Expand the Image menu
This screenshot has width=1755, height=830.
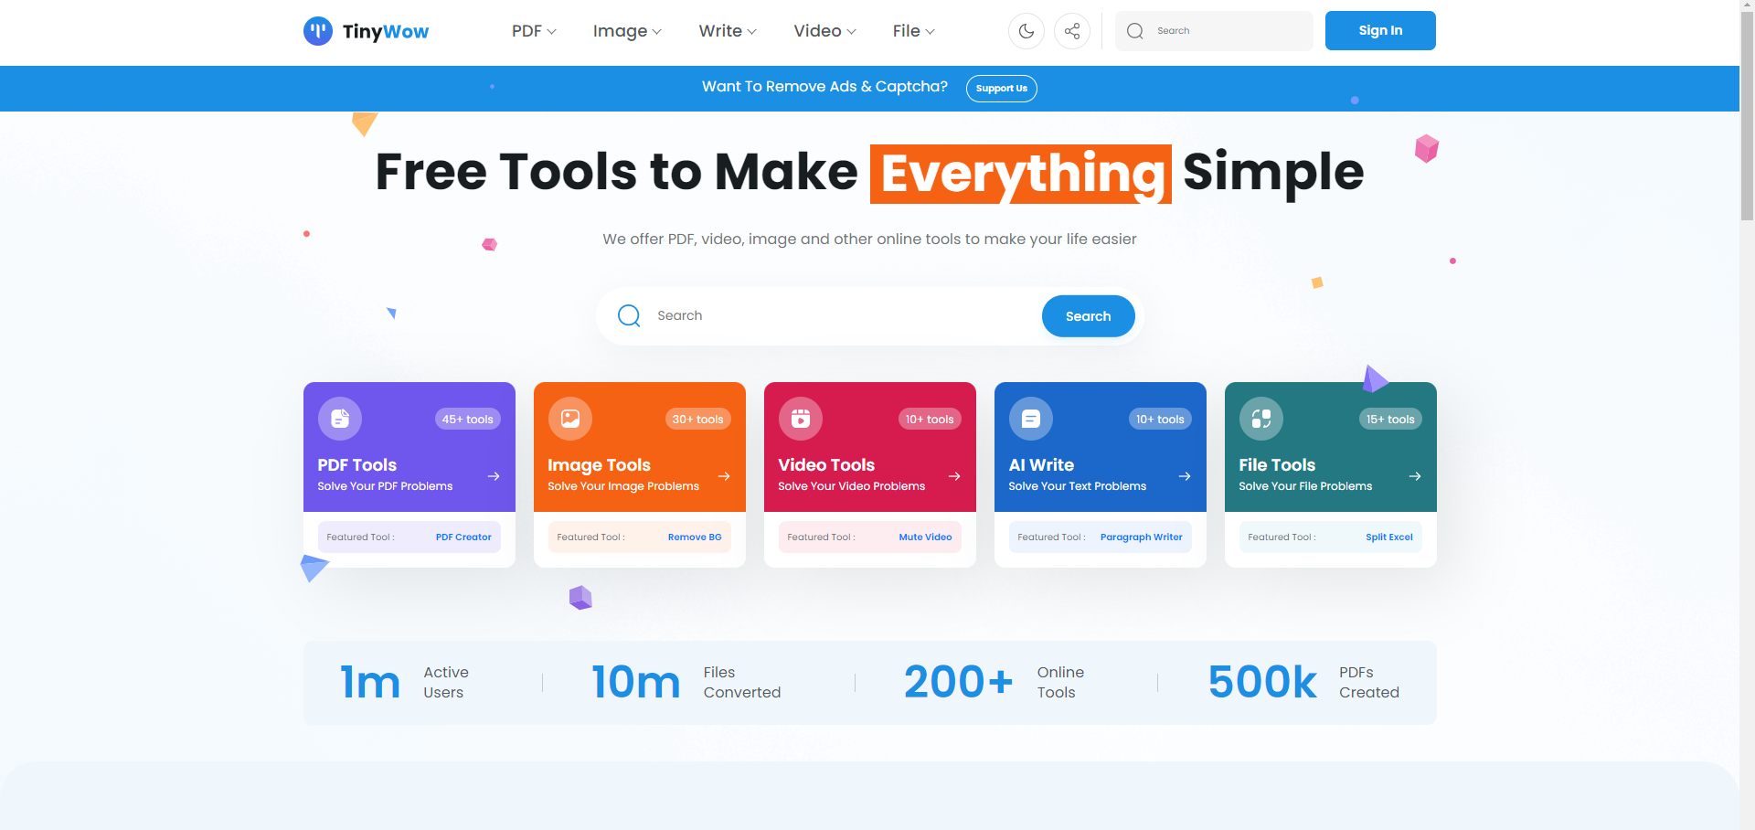(x=626, y=30)
